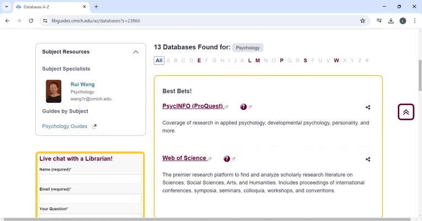Select the All letter filter
This screenshot has height=221, width=422.
coord(159,60)
